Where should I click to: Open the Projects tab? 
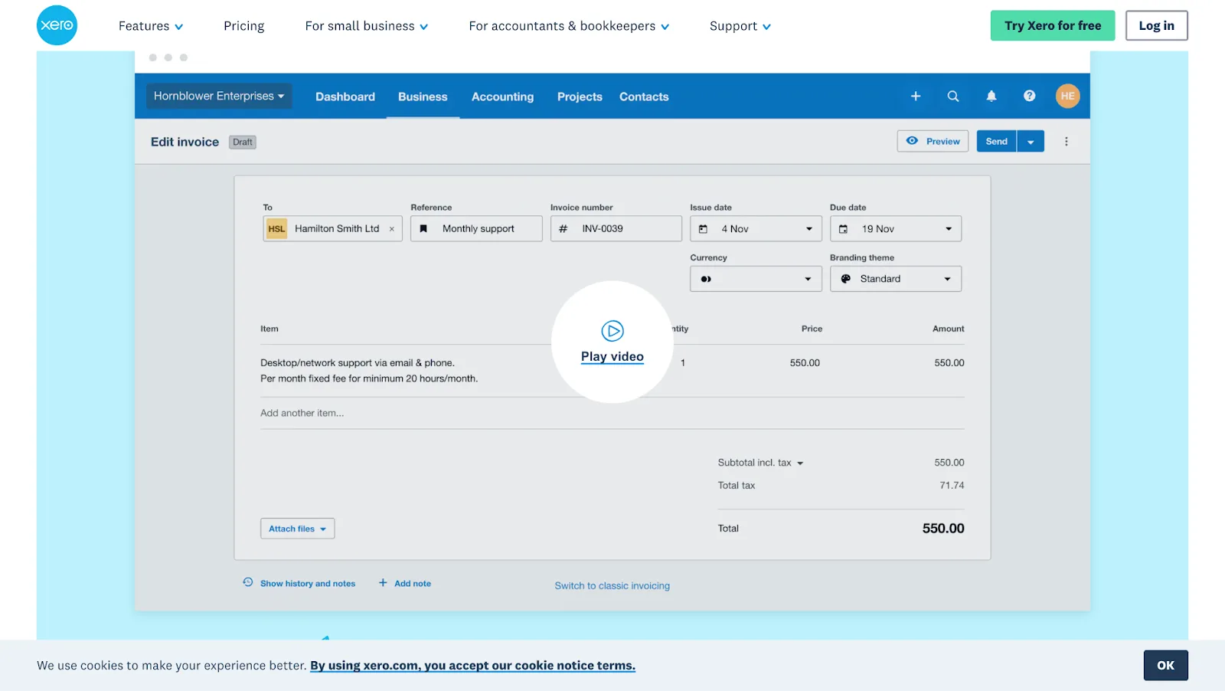coord(580,97)
